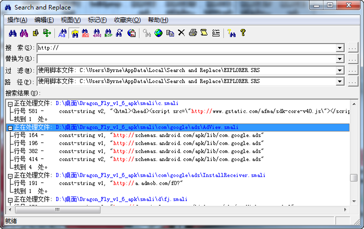Toggle the binoculars with curved arrow icon
Image resolution: width=364 pixels, height=229 pixels.
click(119, 33)
